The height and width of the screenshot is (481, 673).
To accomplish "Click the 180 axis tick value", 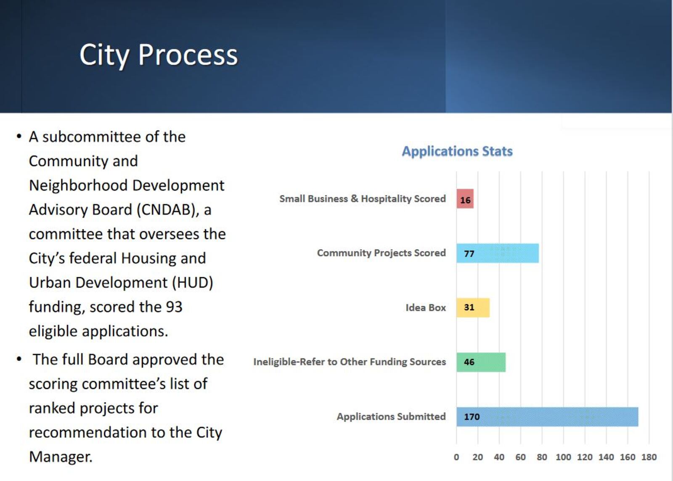I will point(649,457).
